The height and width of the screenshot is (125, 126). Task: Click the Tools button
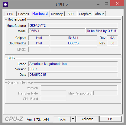(62, 119)
